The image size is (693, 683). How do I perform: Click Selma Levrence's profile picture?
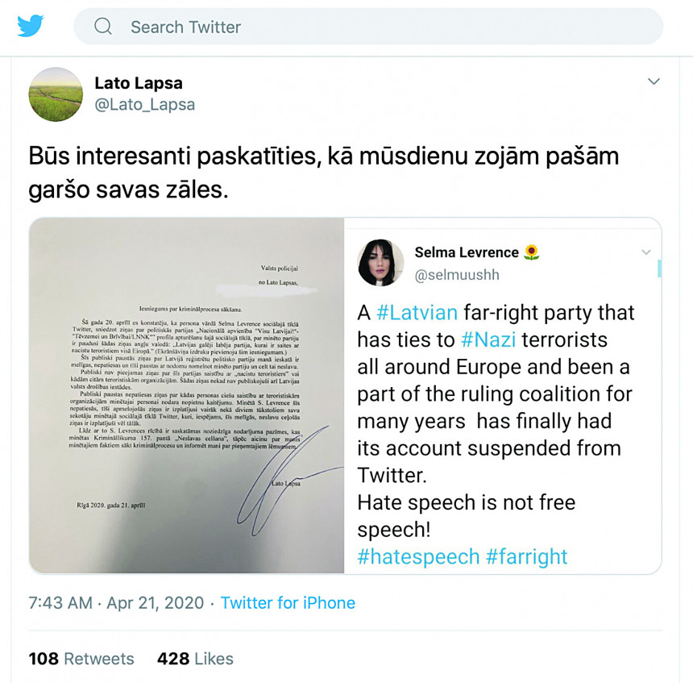click(380, 263)
